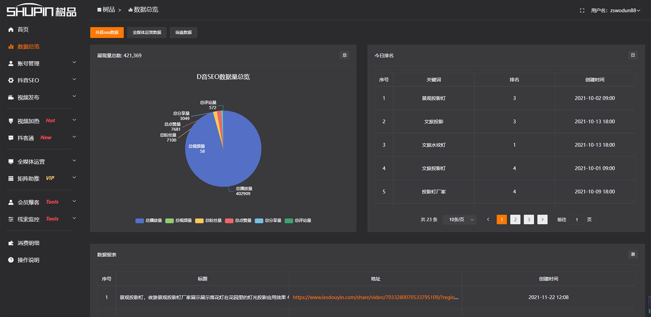
Task: Expand the 账号管理 sidebar menu
Action: pos(41,64)
